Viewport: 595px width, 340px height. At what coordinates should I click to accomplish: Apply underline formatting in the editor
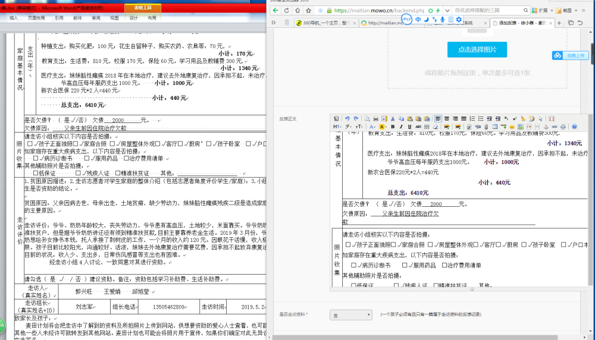tap(409, 127)
